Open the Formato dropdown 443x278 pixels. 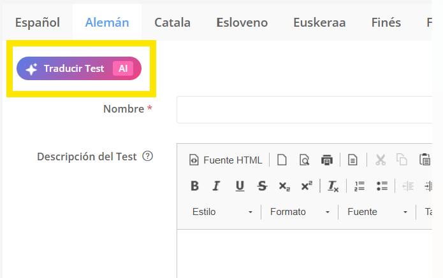pyautogui.click(x=300, y=212)
